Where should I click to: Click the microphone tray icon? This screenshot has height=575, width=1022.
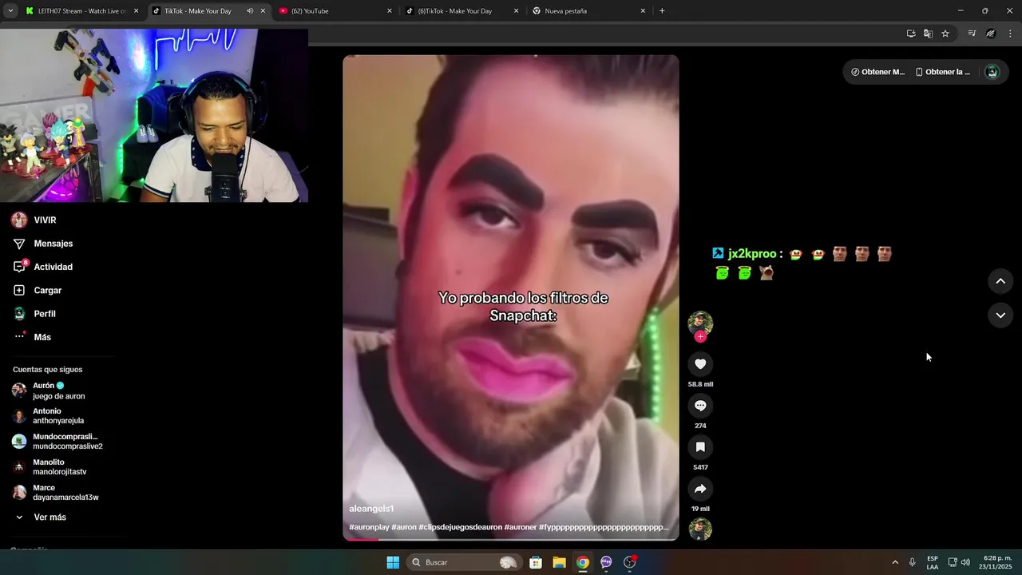(913, 562)
